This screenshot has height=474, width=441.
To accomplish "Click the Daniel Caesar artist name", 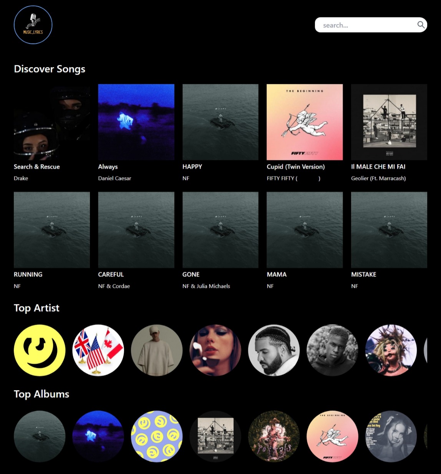I will click(x=114, y=178).
